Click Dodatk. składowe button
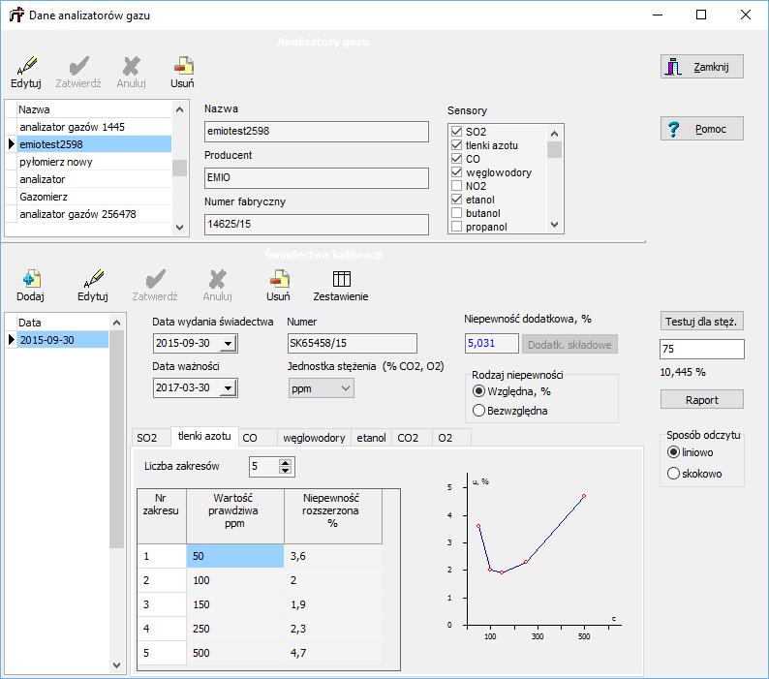This screenshot has height=679, width=769. point(569,345)
